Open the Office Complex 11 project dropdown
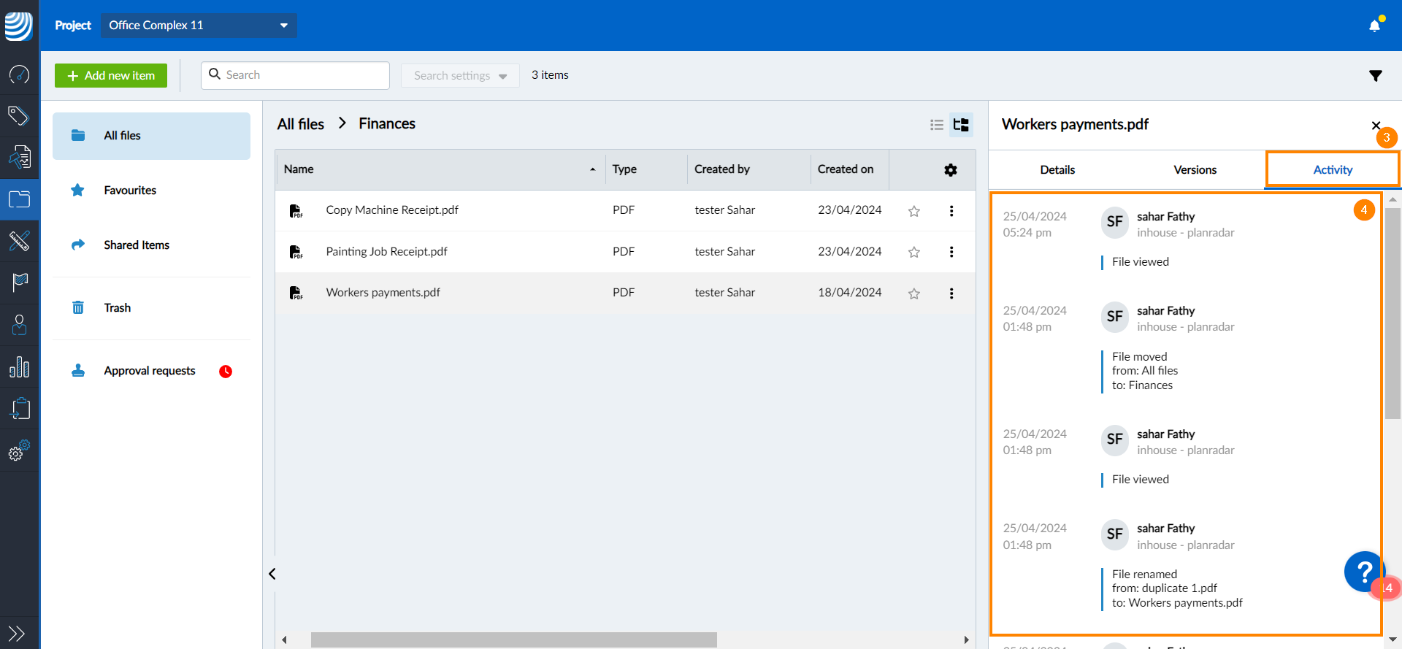Image resolution: width=1402 pixels, height=649 pixels. pos(199,26)
